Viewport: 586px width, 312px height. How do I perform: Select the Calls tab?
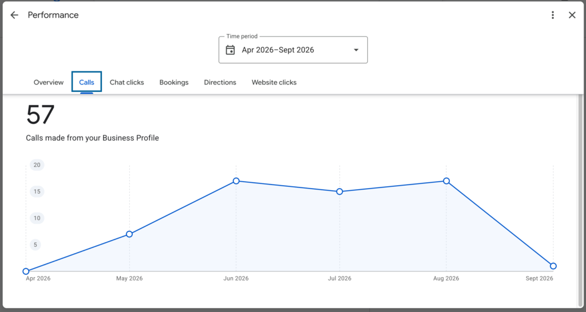pos(87,82)
